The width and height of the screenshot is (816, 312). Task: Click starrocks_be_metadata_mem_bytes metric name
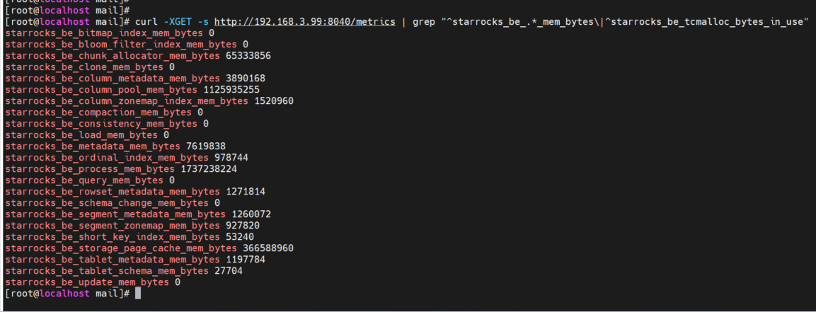[x=93, y=146]
